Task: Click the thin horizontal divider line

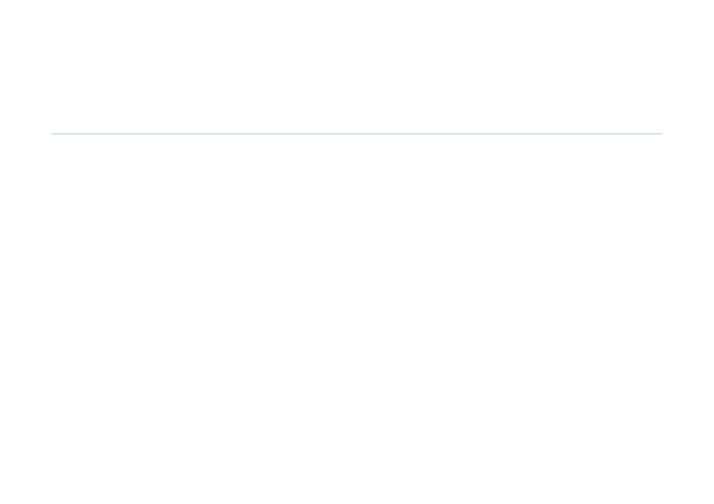Action: pyautogui.click(x=357, y=134)
